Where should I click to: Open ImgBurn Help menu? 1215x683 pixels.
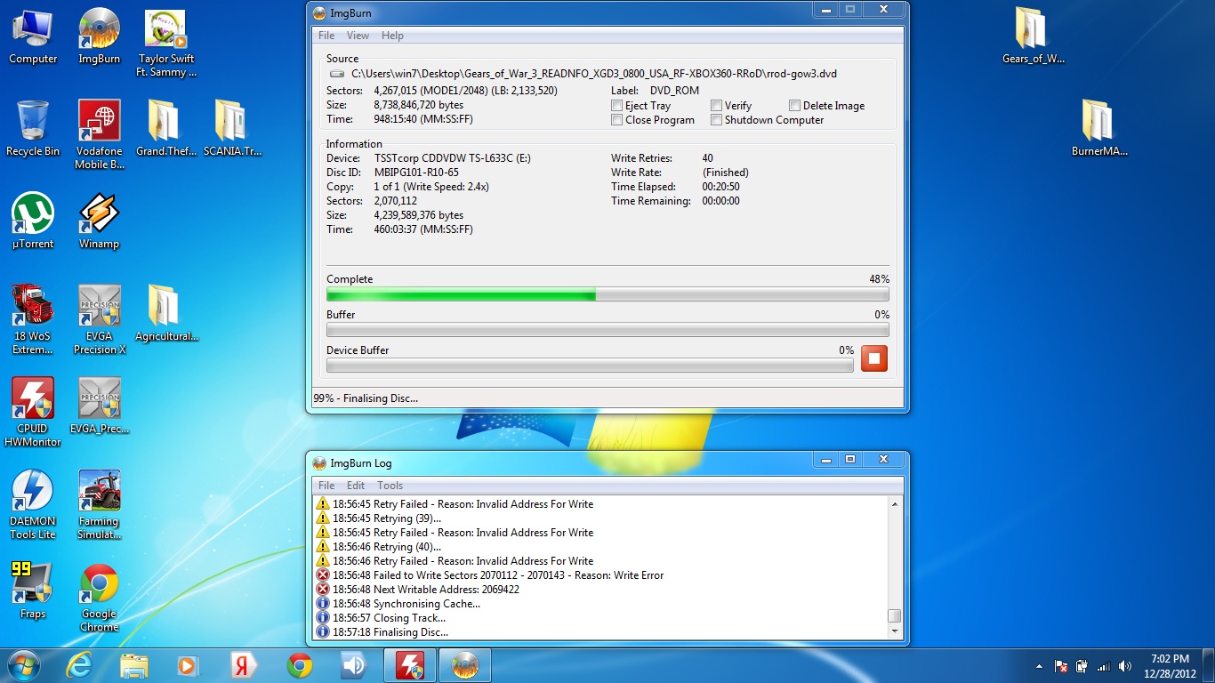point(392,36)
